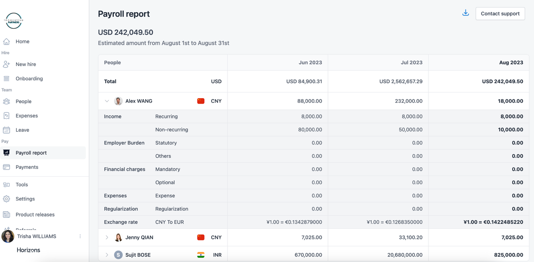Collapse the Alex WANG row
Image resolution: width=534 pixels, height=262 pixels.
(x=107, y=101)
